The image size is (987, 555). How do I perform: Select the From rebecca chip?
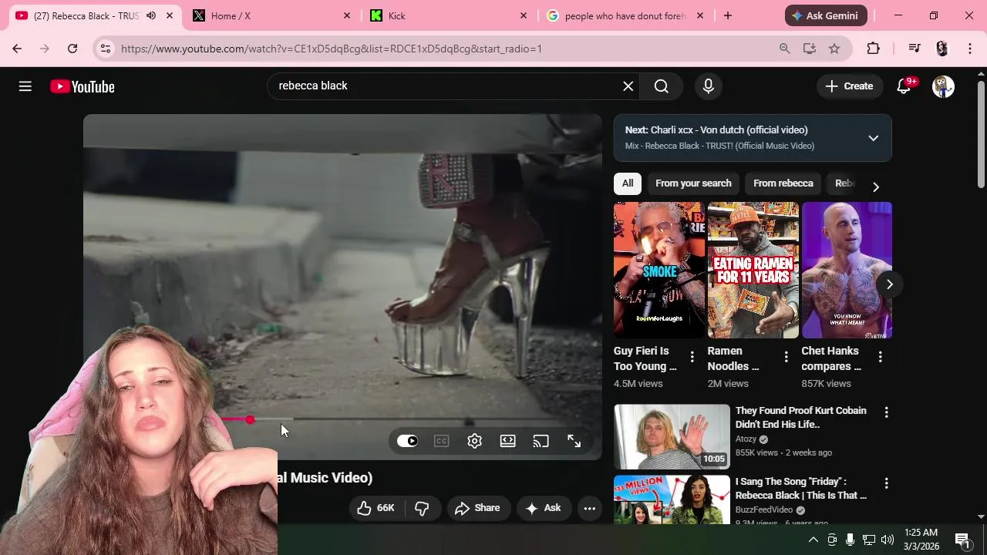click(783, 183)
